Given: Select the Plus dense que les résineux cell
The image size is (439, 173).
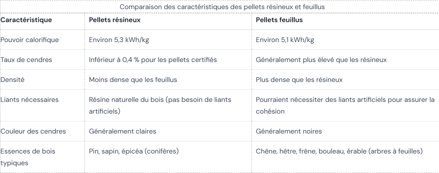Looking at the screenshot, I should [x=345, y=80].
